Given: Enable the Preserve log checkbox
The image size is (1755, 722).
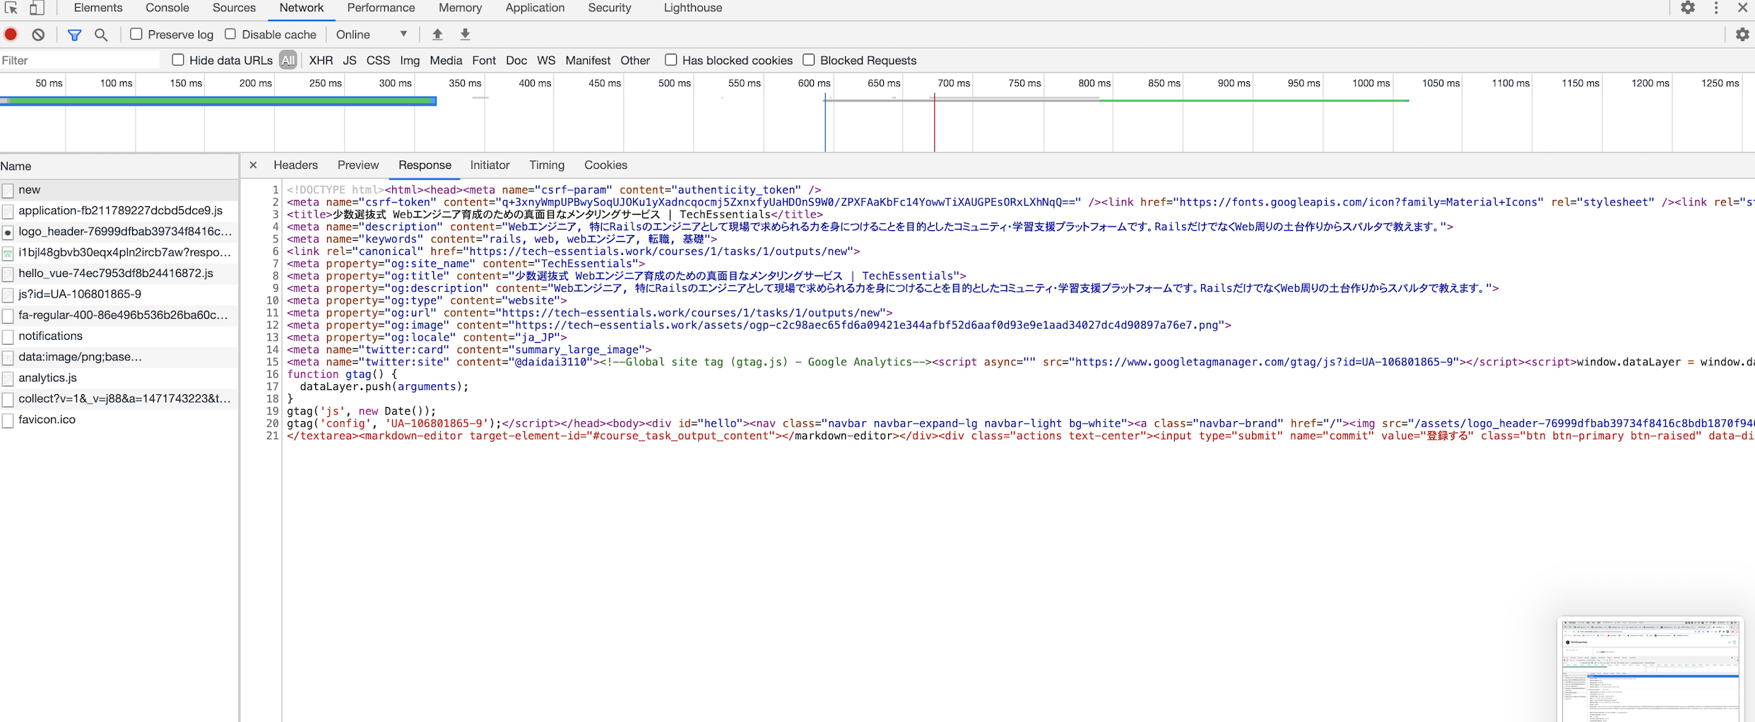Looking at the screenshot, I should pyautogui.click(x=136, y=34).
